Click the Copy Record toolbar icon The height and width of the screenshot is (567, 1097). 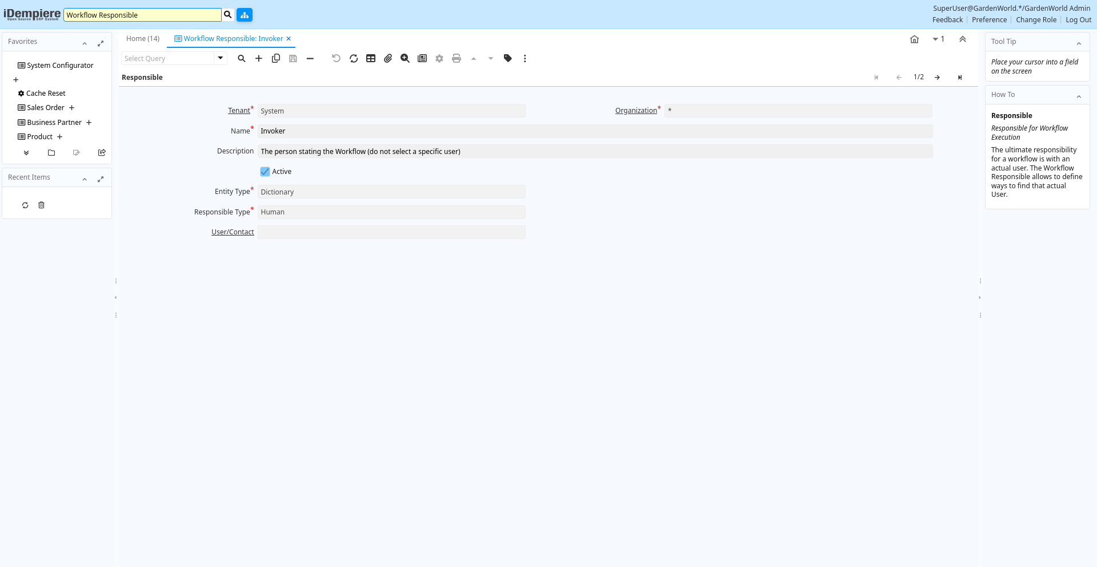click(x=276, y=58)
